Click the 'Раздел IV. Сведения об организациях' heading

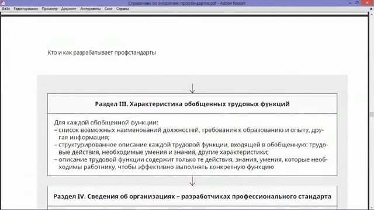[x=192, y=197]
